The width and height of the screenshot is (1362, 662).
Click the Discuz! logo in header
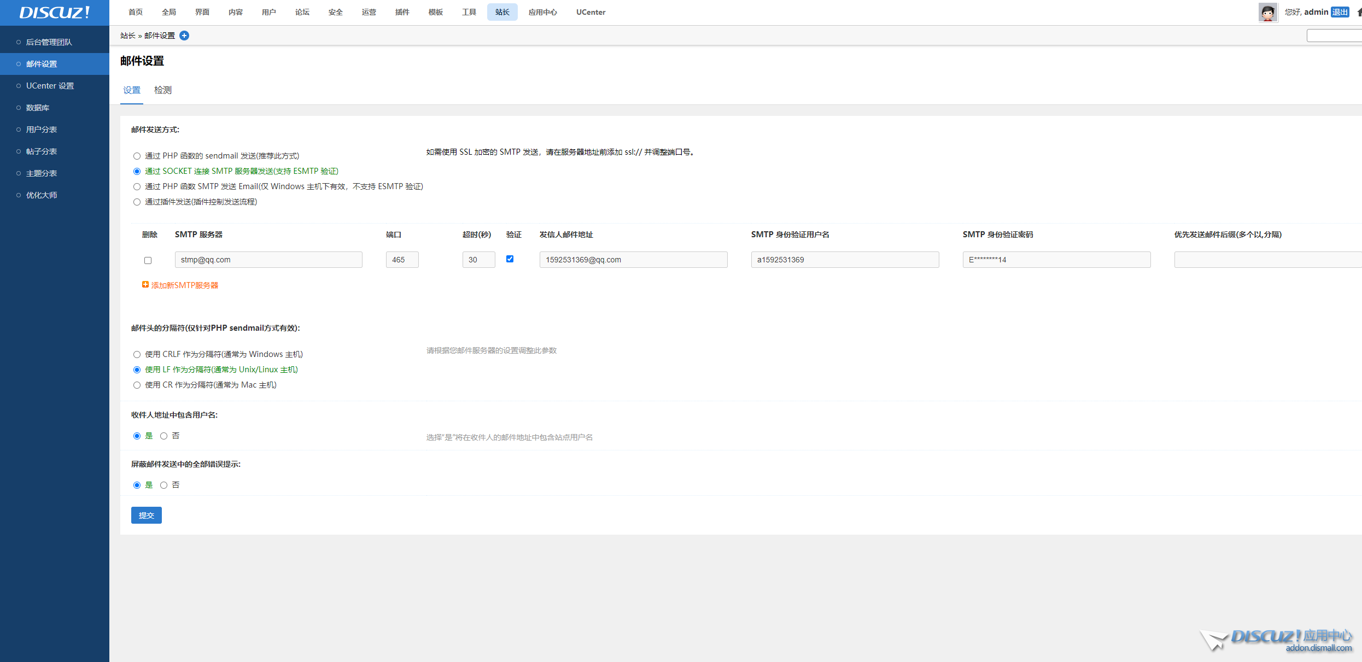tap(54, 13)
